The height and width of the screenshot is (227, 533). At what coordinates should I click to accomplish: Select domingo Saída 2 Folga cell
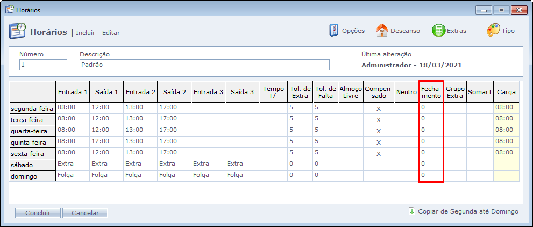pos(174,175)
